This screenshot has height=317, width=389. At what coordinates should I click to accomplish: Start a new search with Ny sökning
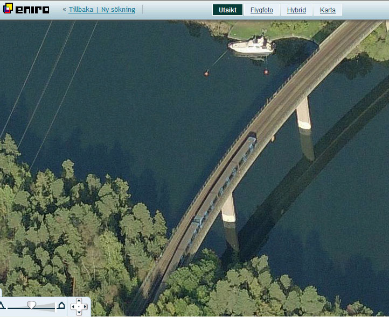coord(118,10)
